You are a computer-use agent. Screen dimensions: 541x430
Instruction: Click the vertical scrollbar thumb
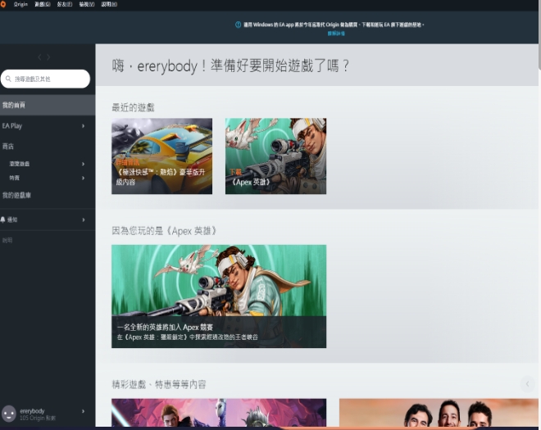(539, 34)
